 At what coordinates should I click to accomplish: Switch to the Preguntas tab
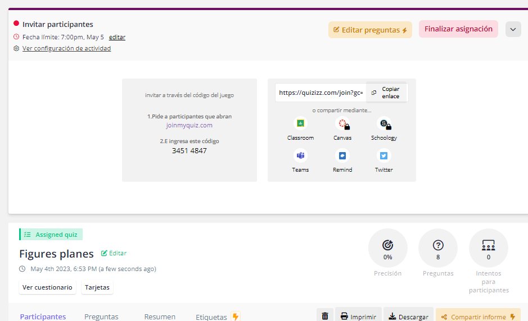101,317
